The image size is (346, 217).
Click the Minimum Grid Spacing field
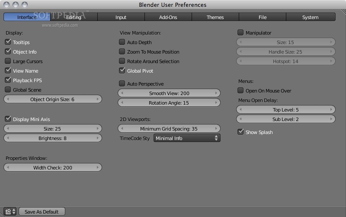[169, 128]
